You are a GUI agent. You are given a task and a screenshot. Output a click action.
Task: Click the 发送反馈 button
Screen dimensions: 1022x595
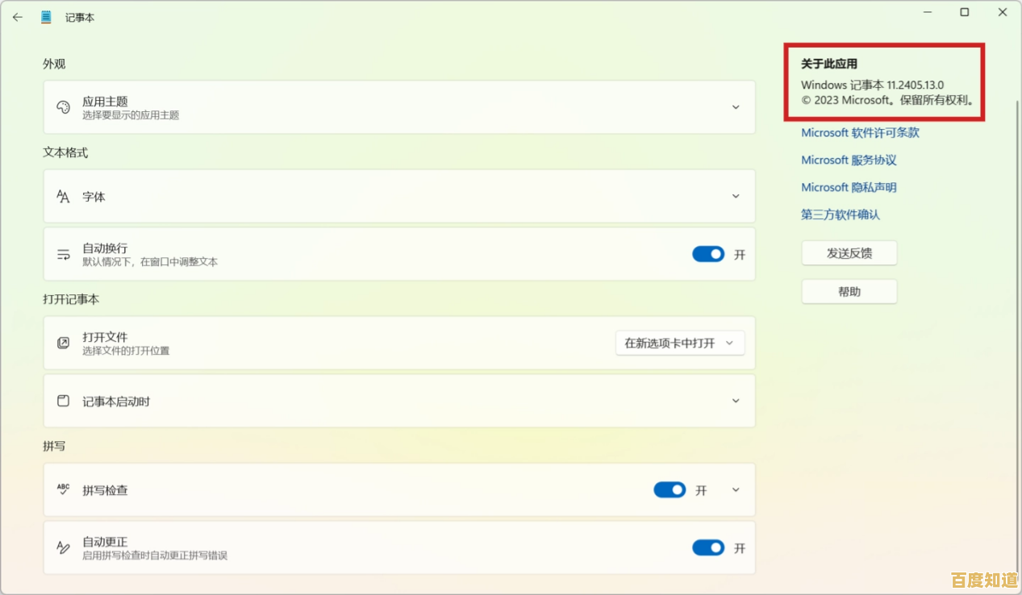click(x=849, y=253)
